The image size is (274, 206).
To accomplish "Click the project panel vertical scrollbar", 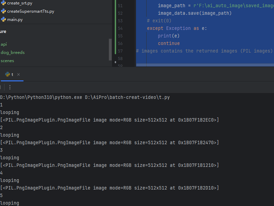I will (x=110, y=49).
